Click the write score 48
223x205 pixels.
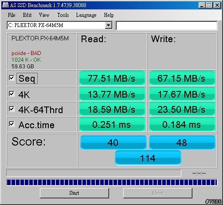tap(182, 142)
